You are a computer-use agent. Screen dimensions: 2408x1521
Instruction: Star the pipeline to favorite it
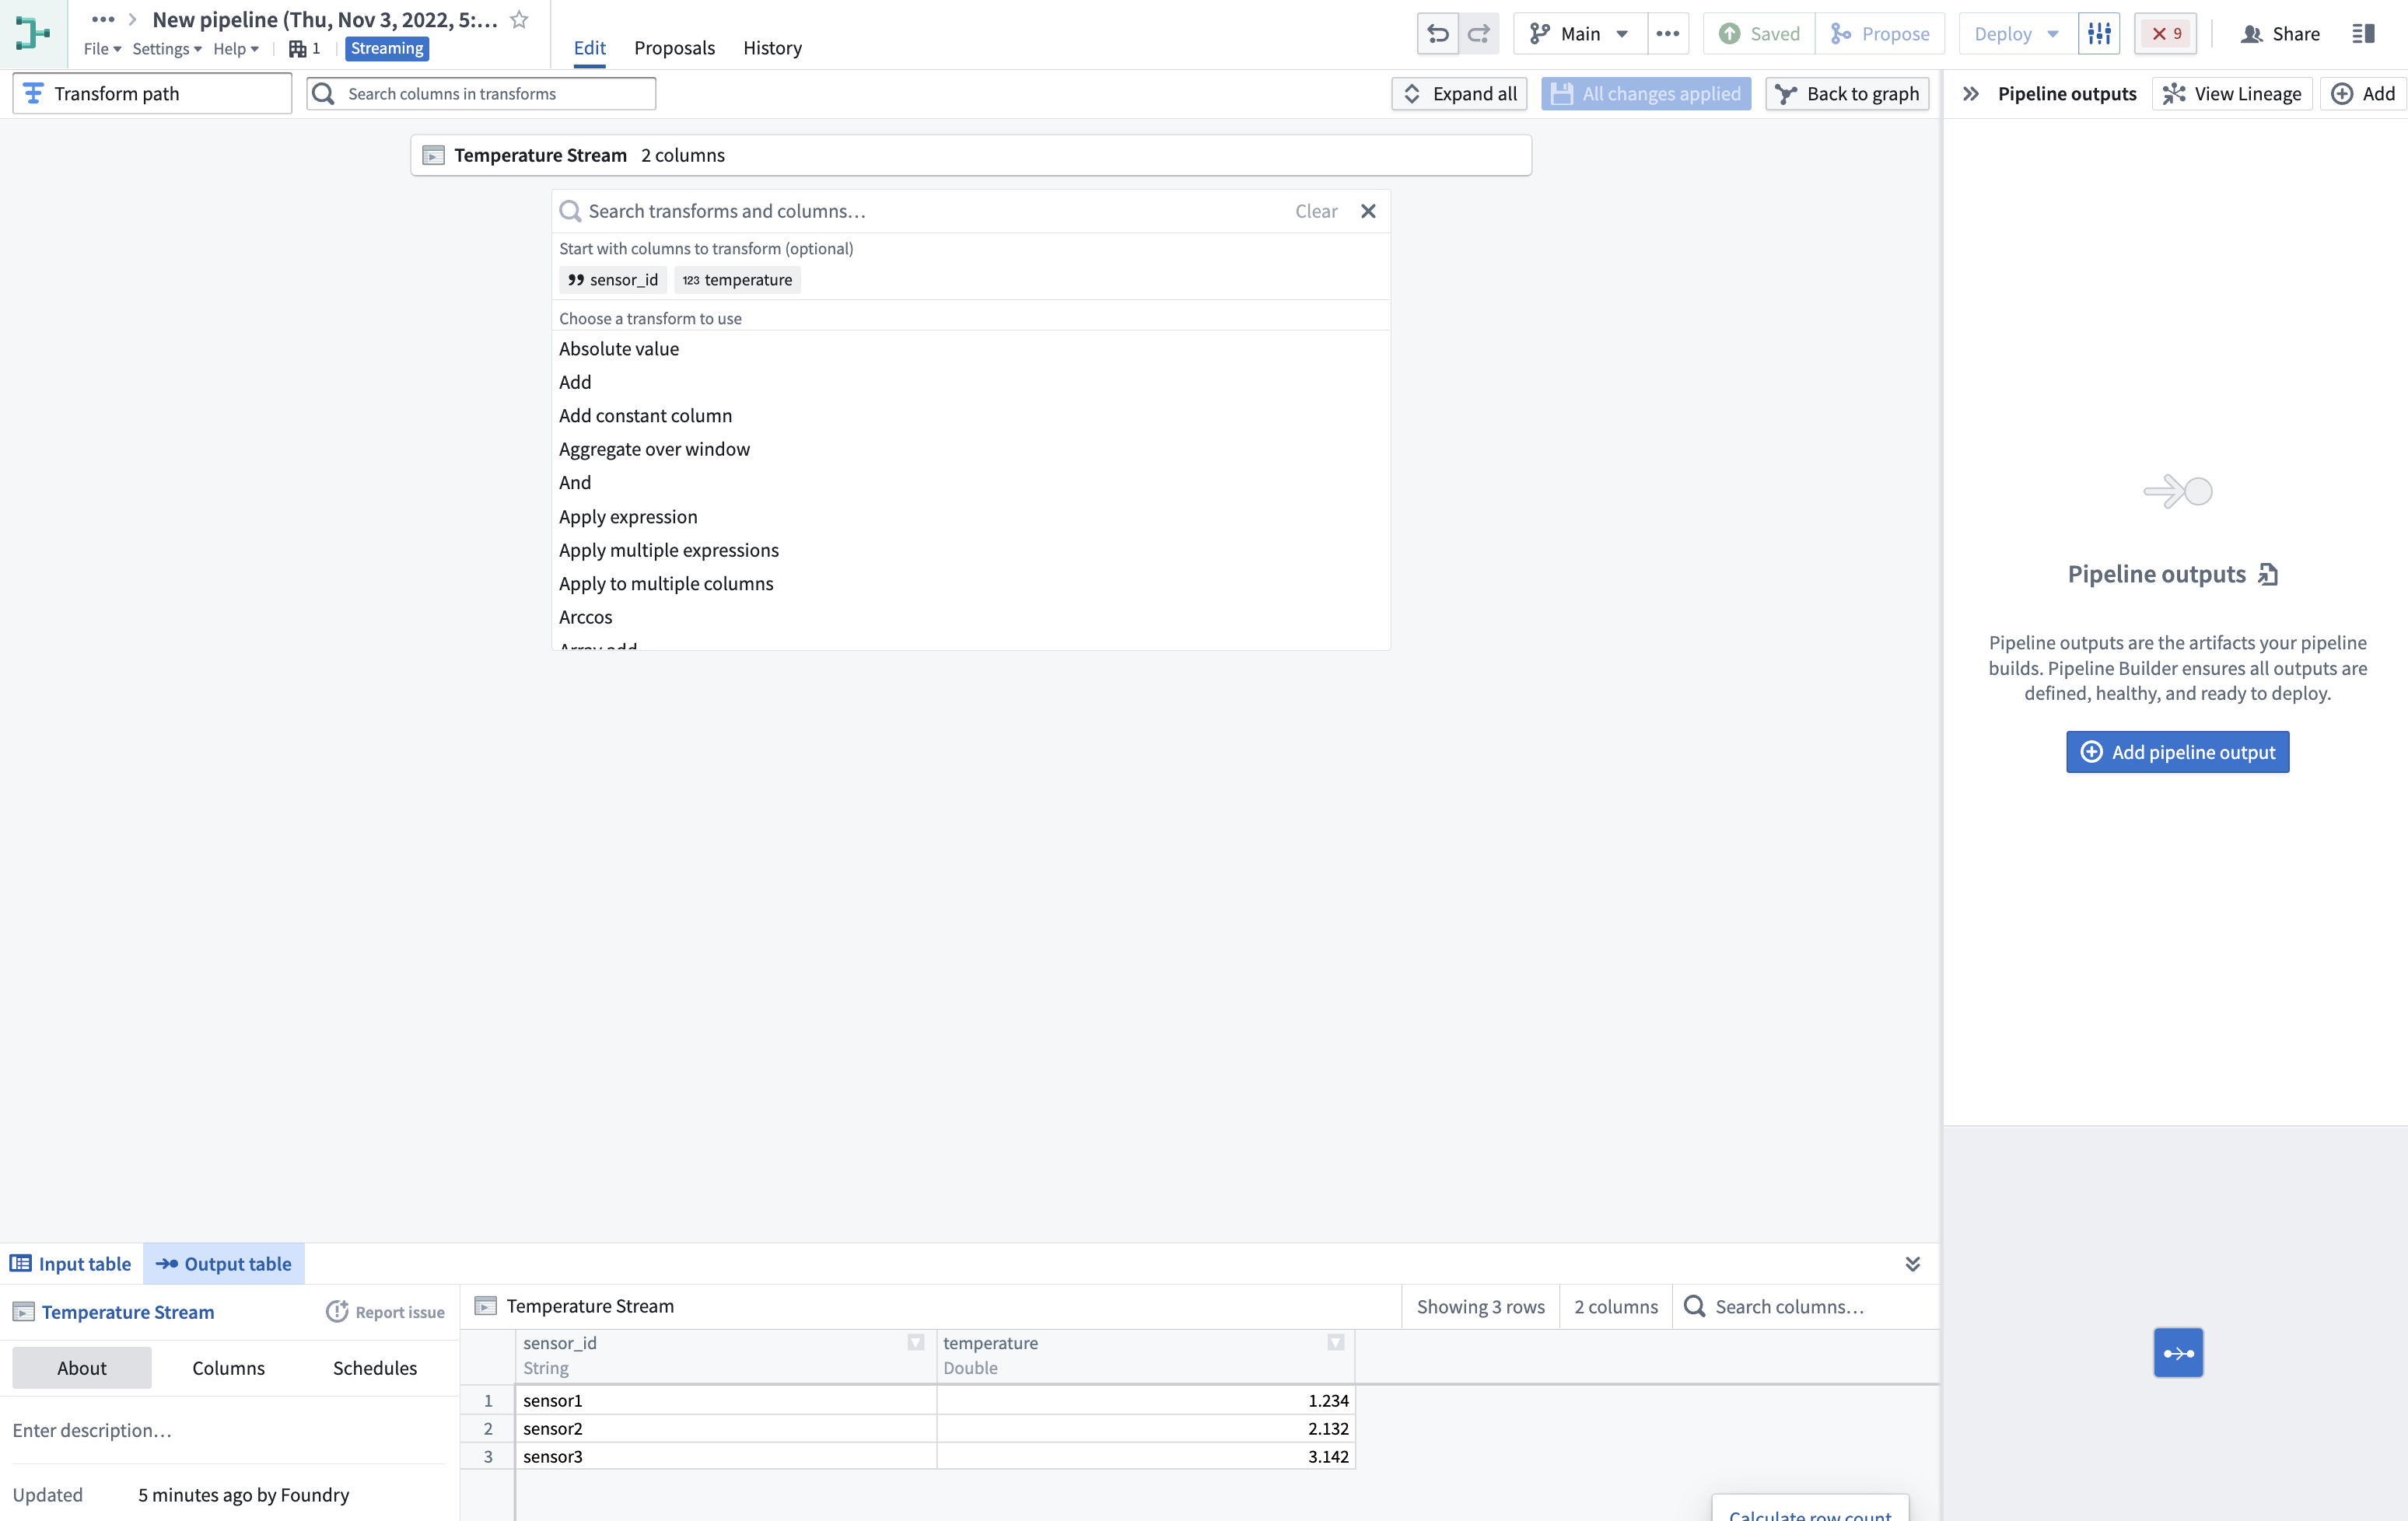518,18
